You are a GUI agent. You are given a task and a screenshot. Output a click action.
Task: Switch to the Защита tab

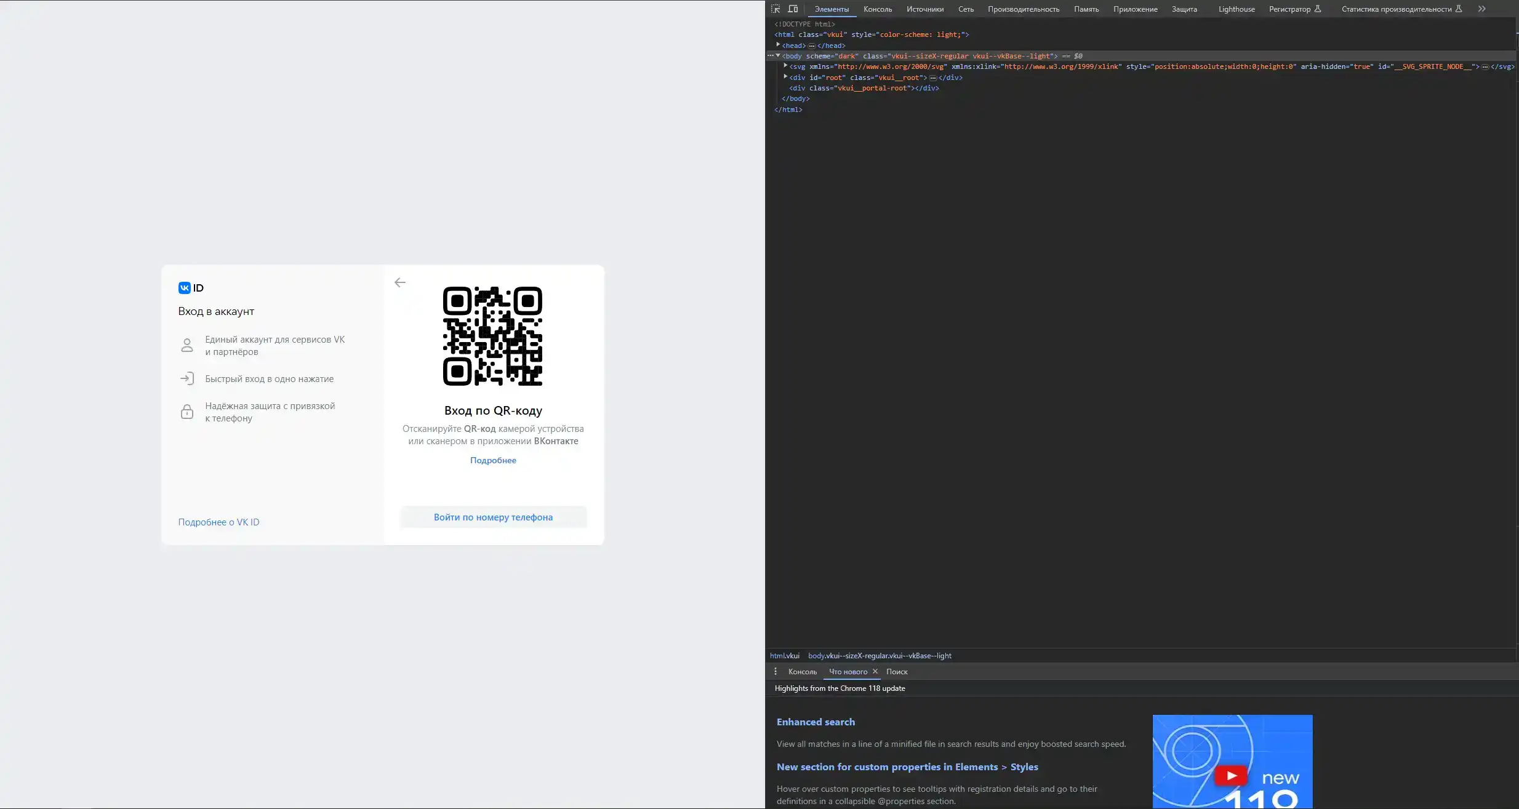tap(1184, 9)
